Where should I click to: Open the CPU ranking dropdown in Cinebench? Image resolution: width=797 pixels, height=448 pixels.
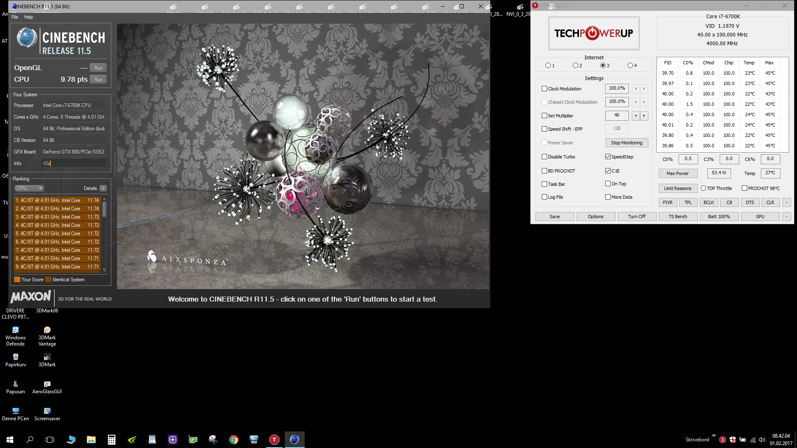coord(29,188)
